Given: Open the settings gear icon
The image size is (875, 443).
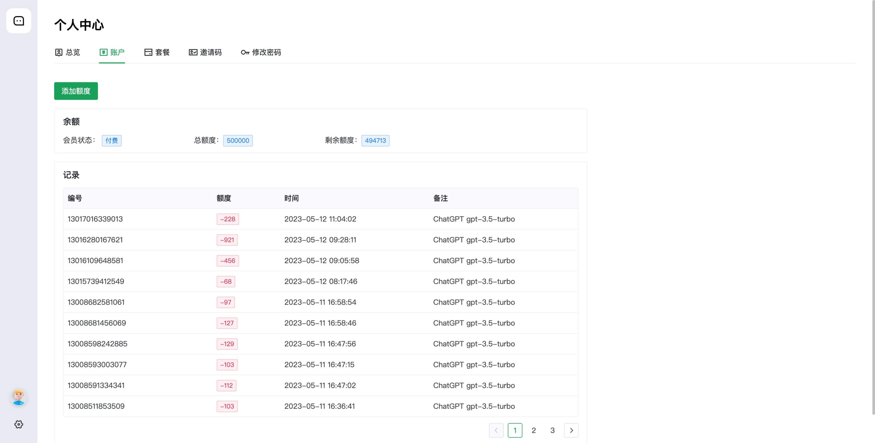Looking at the screenshot, I should point(19,424).
